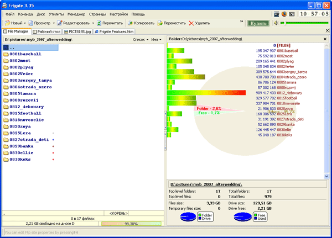Open the Редактировать dropdown arrow

point(93,23)
